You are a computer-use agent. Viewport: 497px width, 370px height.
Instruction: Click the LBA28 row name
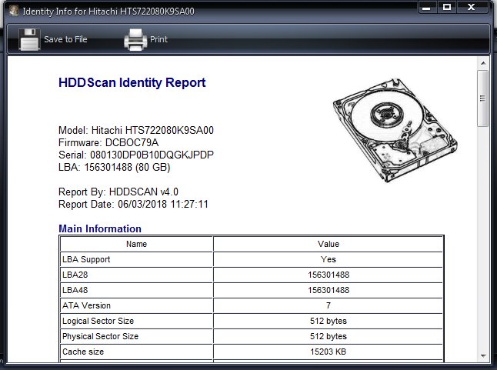75,275
